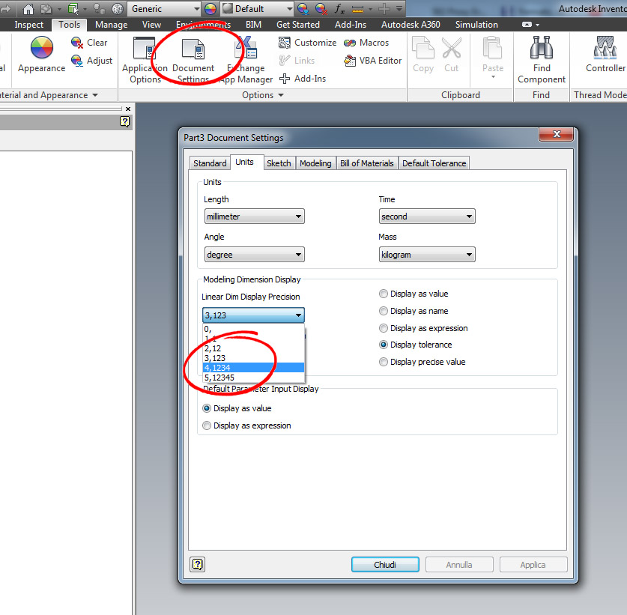Switch to the Bill of Materials tab

pyautogui.click(x=366, y=163)
